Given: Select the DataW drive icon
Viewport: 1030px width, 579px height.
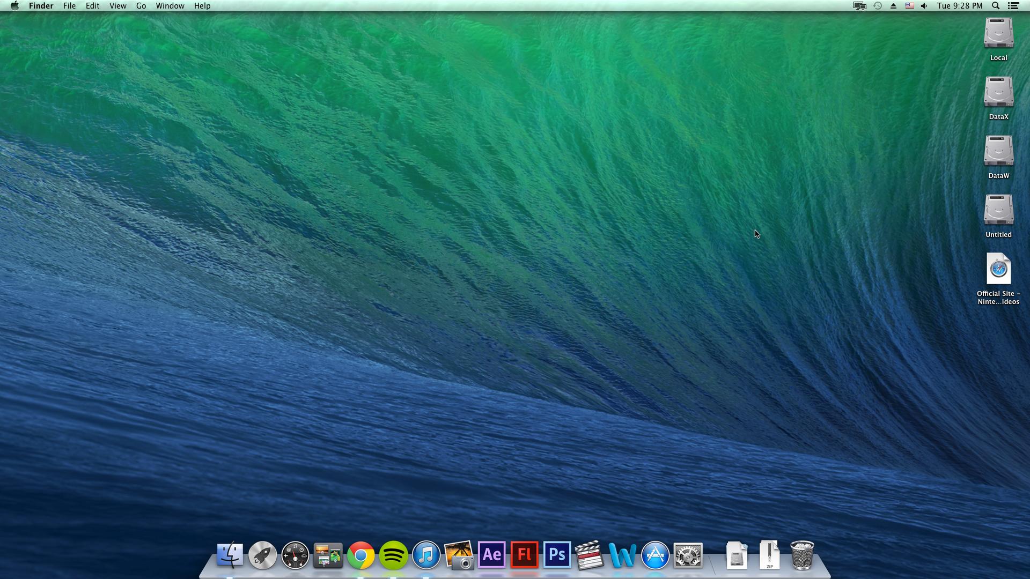Looking at the screenshot, I should point(998,157).
